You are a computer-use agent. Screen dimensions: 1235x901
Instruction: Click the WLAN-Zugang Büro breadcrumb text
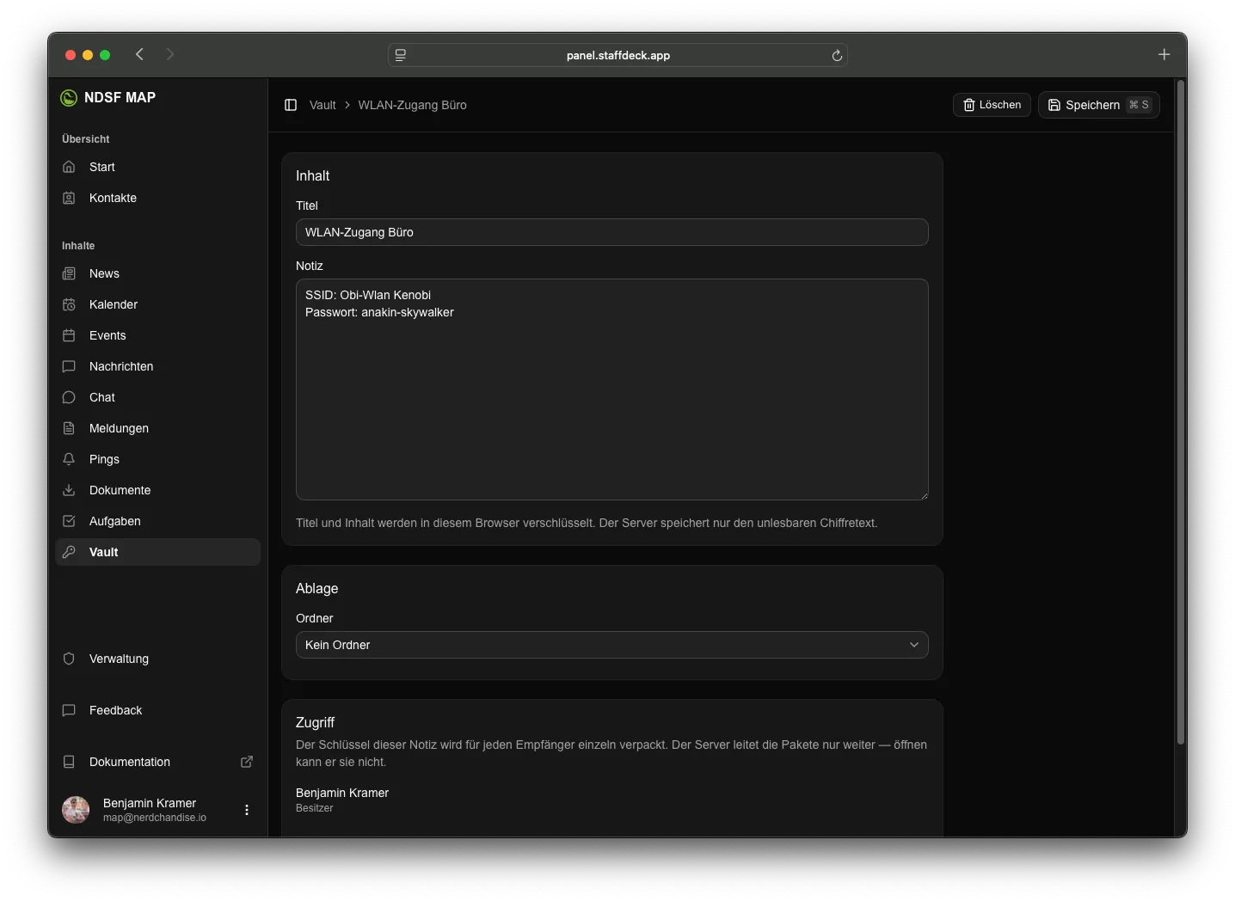click(412, 105)
